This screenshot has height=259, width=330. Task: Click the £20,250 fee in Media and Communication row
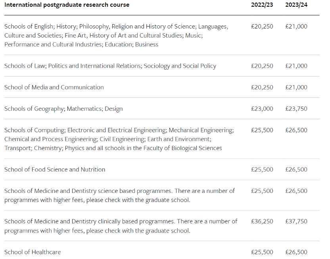point(262,87)
